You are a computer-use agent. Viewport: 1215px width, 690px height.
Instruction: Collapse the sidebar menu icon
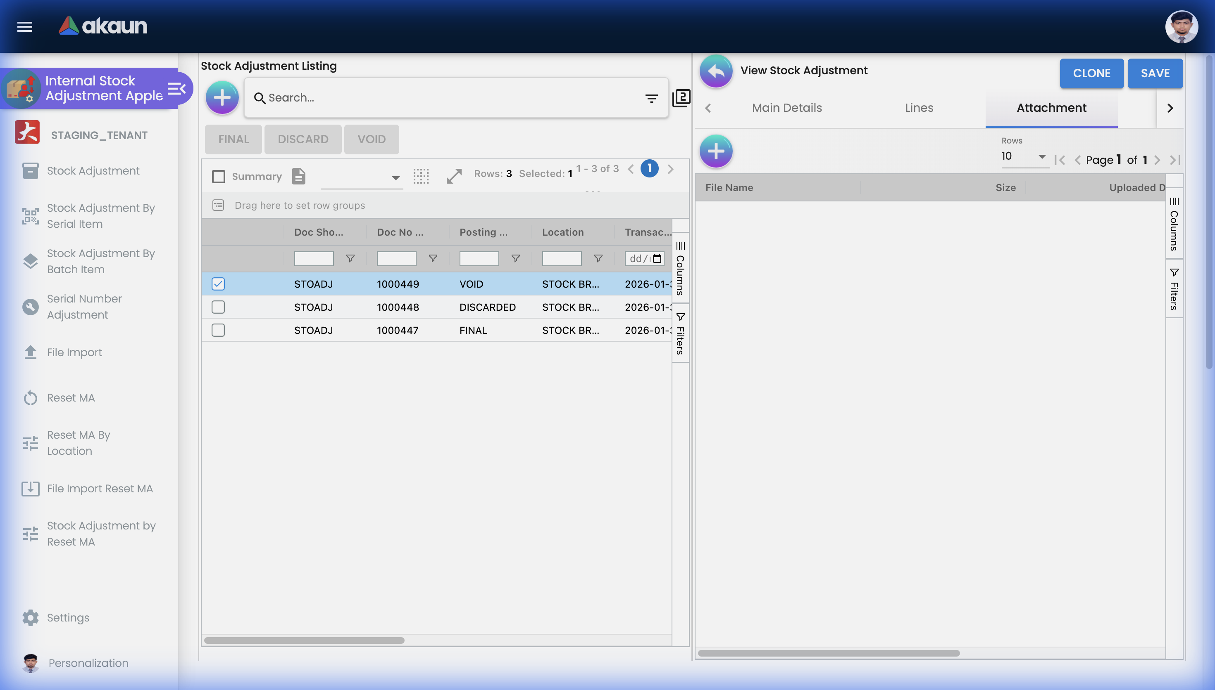coord(176,89)
